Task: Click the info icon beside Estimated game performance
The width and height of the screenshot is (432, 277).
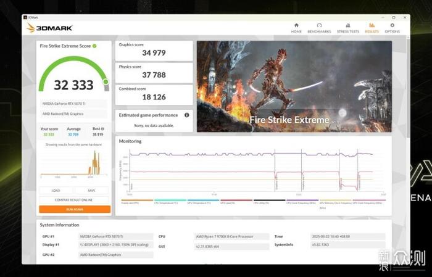Action: point(186,115)
